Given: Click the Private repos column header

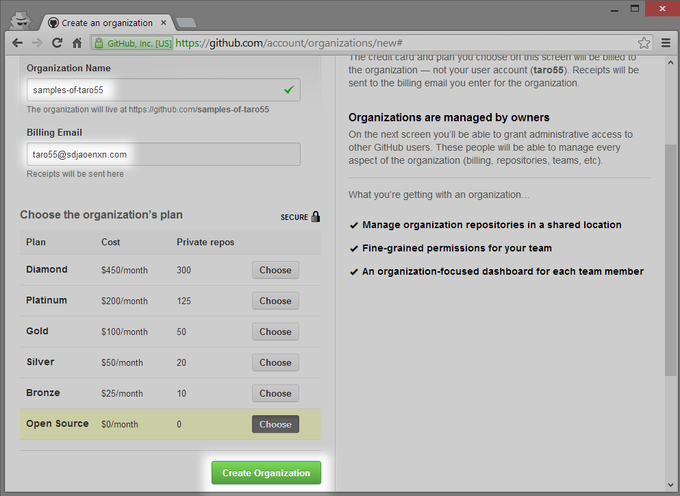Looking at the screenshot, I should click(x=205, y=242).
